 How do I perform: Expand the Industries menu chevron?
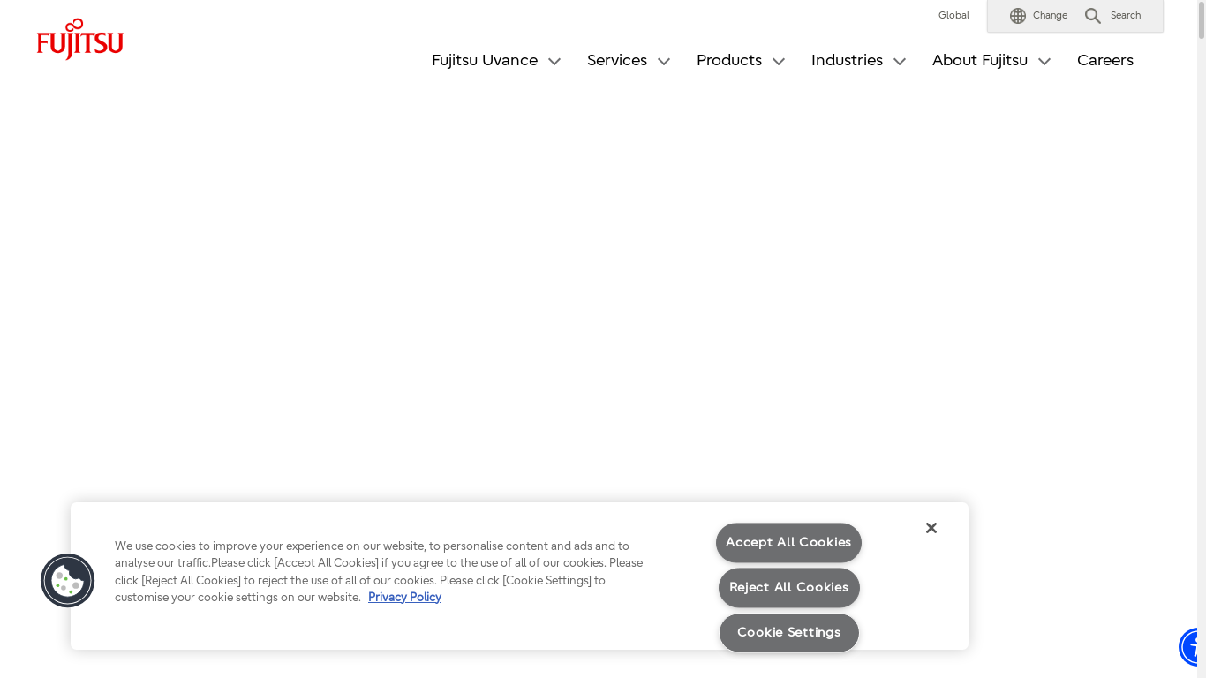tap(900, 62)
